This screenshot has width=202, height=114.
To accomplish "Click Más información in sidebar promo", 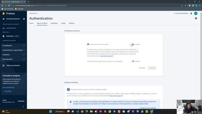I will pyautogui.click(x=9, y=87).
